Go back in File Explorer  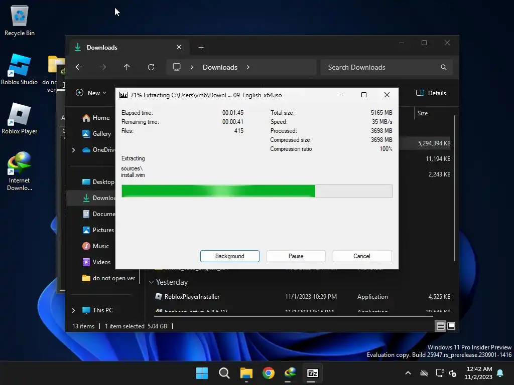[x=79, y=67]
